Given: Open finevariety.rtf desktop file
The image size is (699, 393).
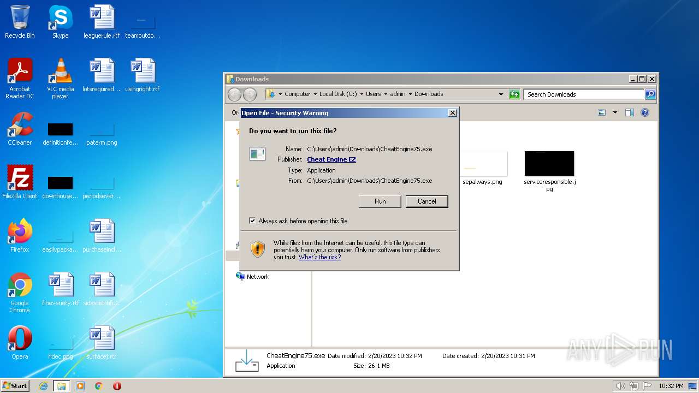Looking at the screenshot, I should click(60, 289).
